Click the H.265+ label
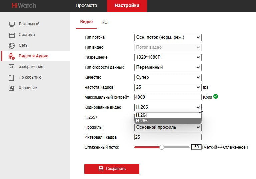The height and width of the screenshot is (179, 256). 91,117
